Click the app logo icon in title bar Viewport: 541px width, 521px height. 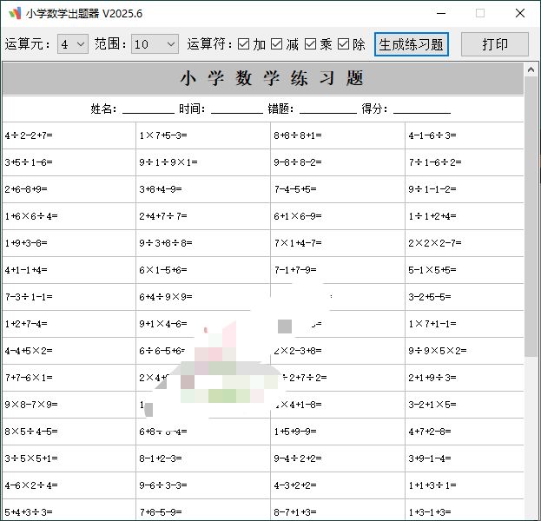15,13
